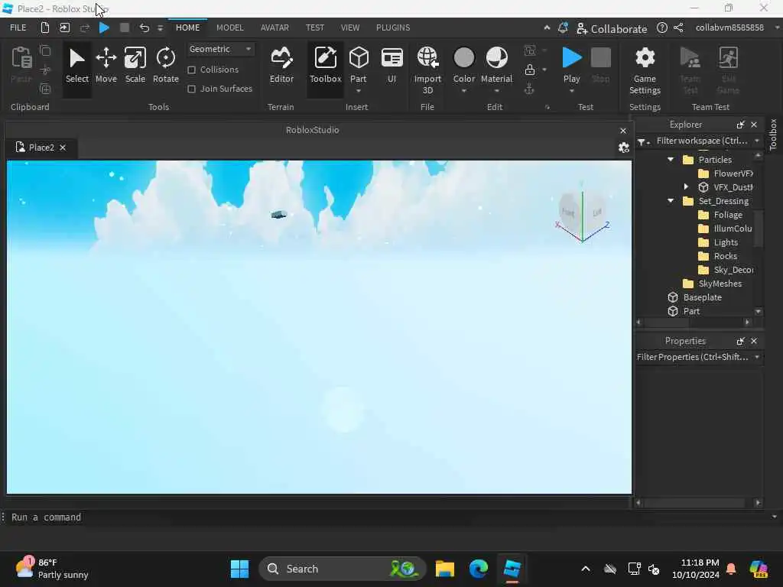The image size is (783, 587).
Task: Click the new file icon in quick access
Action: pyautogui.click(x=44, y=28)
